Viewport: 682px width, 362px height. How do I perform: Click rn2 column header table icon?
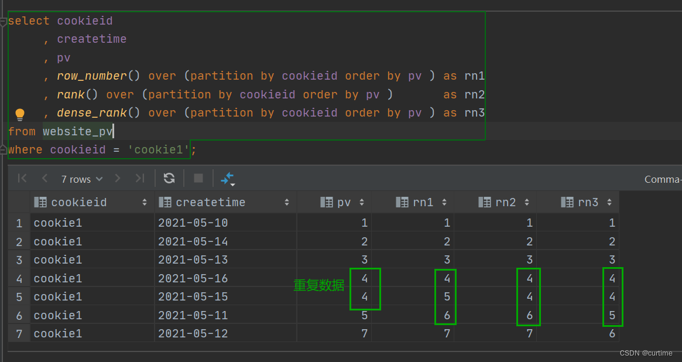pyautogui.click(x=485, y=202)
